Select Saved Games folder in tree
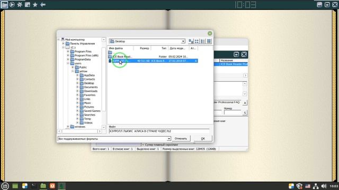 pyautogui.click(x=92, y=111)
